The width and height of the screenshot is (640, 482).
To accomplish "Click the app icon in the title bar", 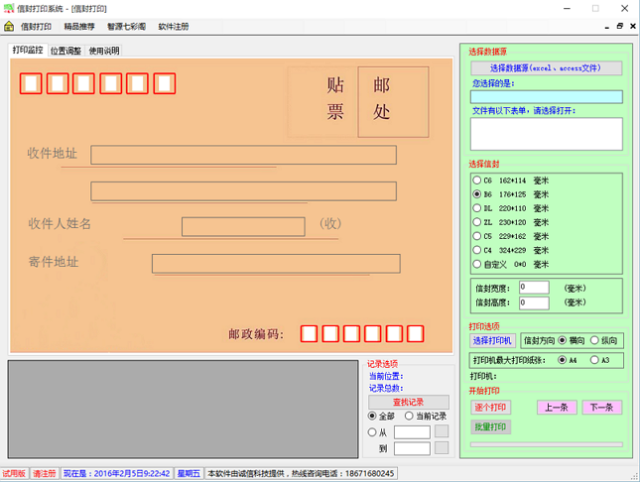I will coord(9,8).
